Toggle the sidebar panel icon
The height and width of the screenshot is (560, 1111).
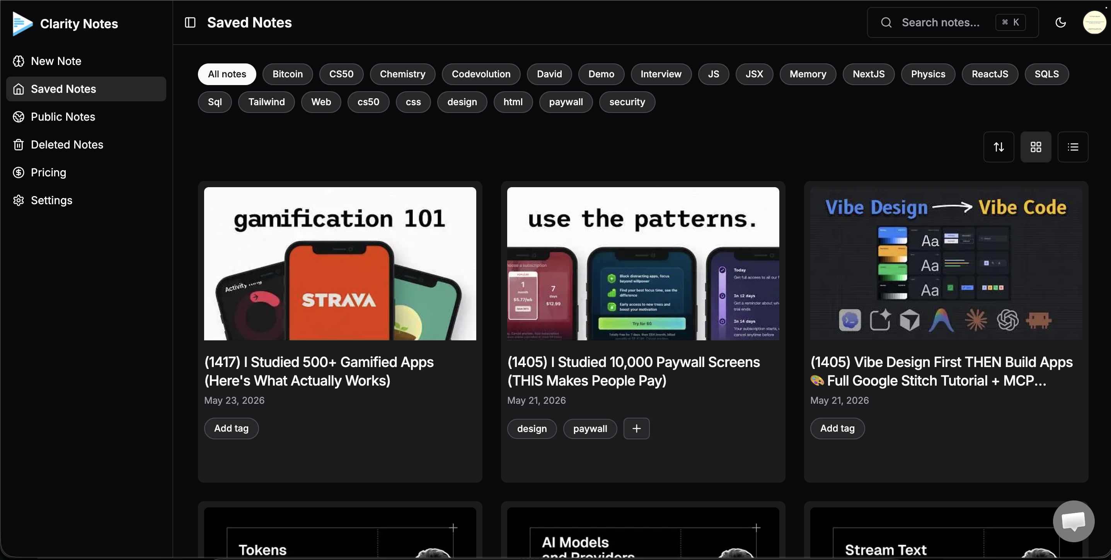coord(190,22)
